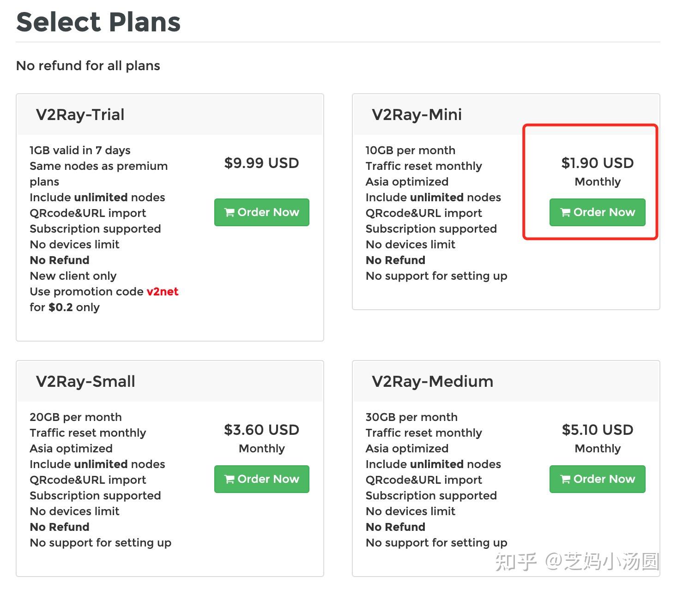
Task: Click the $9.99 USD price
Action: click(261, 163)
